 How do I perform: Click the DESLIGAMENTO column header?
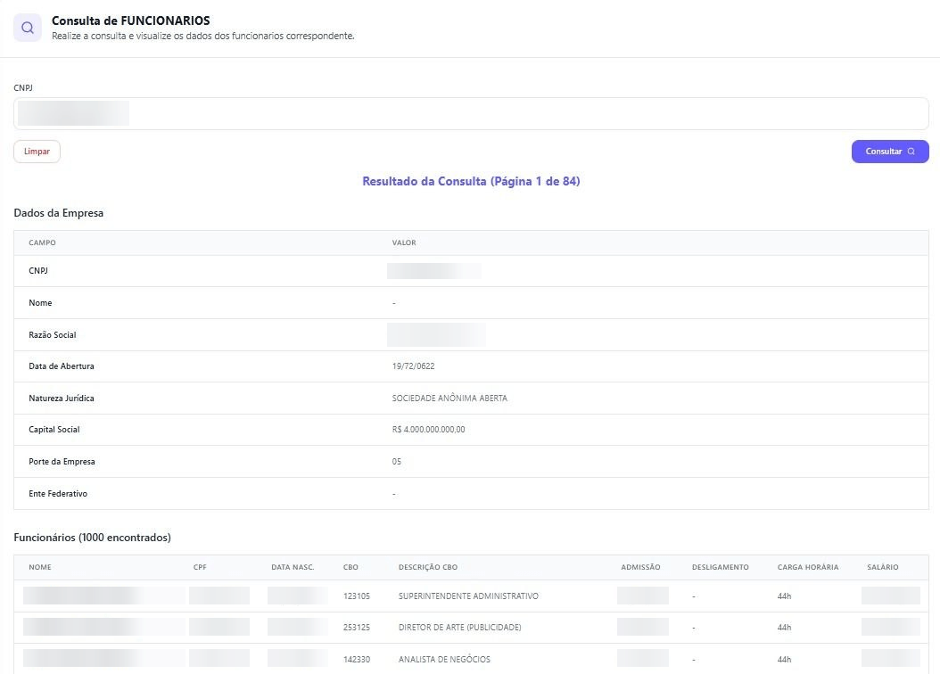(721, 567)
